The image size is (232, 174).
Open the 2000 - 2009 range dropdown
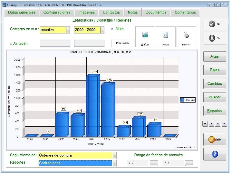pos(102,30)
